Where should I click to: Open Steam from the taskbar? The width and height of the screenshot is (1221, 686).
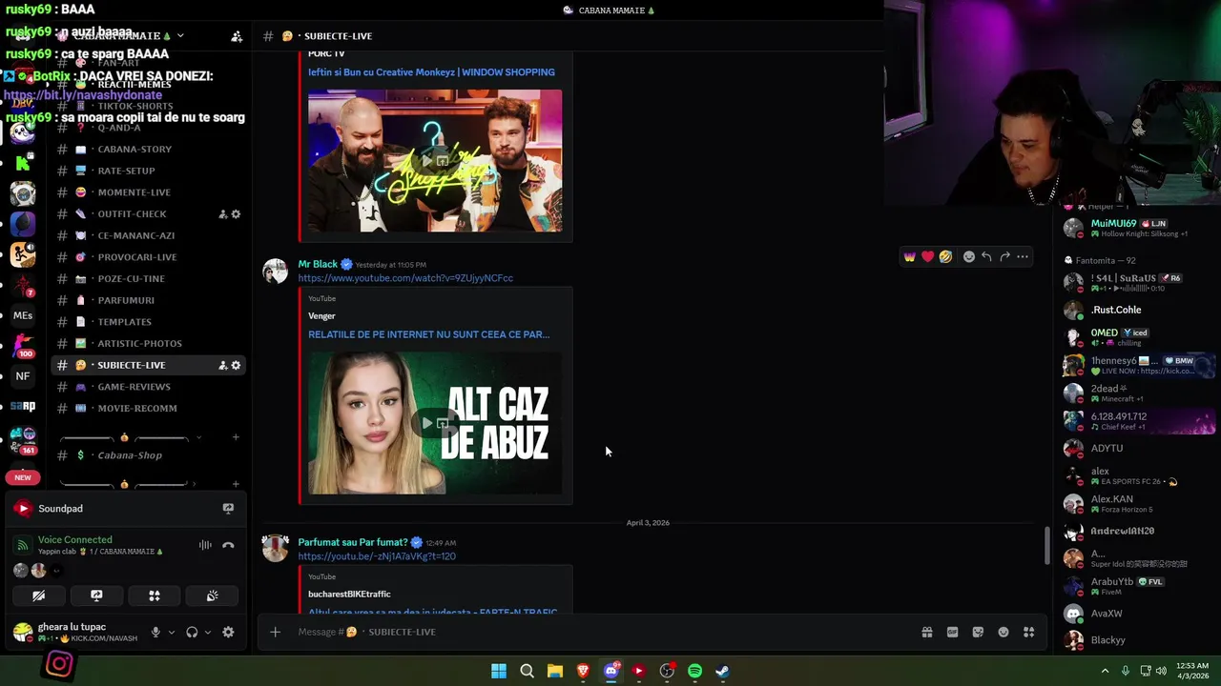723,671
